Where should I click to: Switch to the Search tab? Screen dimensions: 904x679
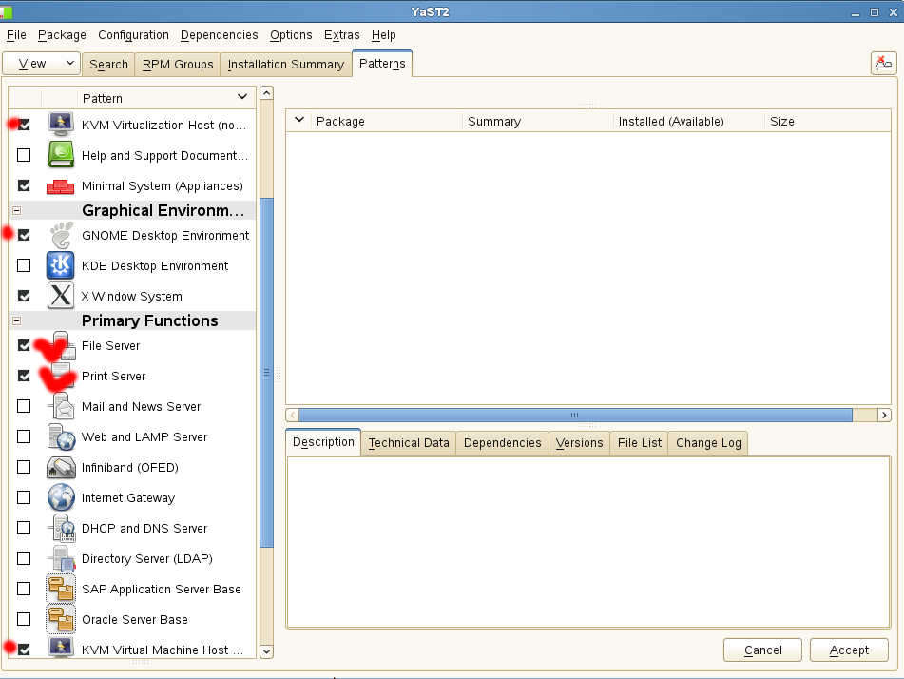[x=108, y=64]
